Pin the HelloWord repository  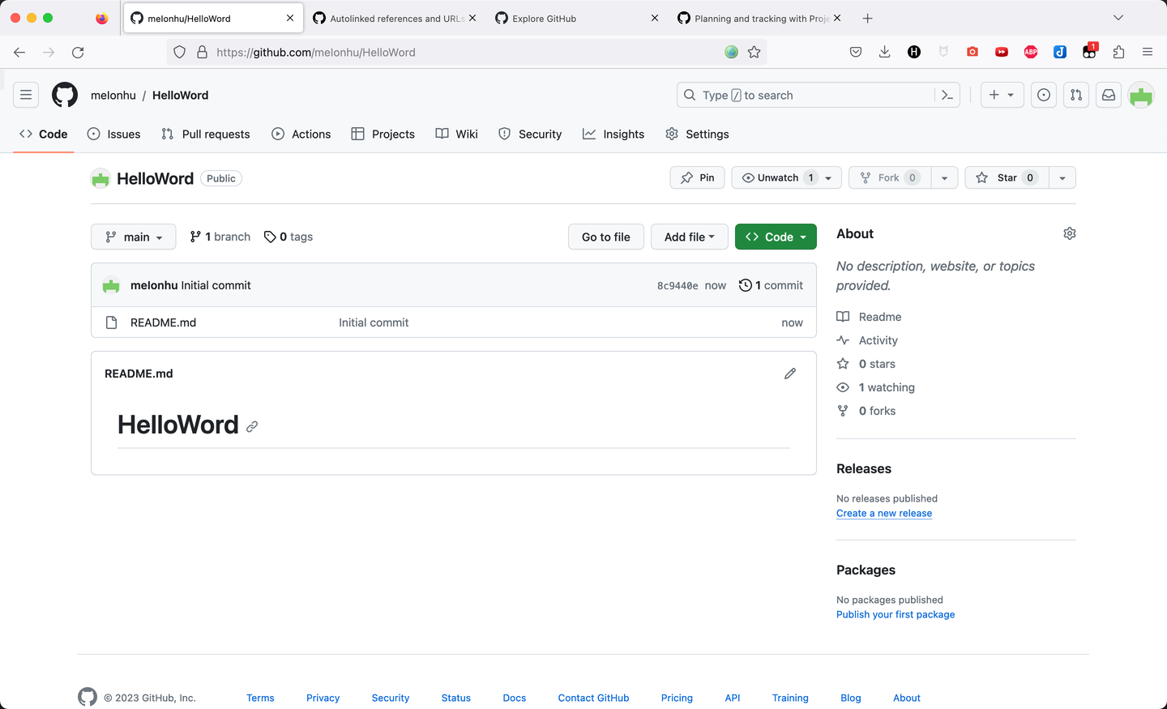tap(698, 177)
